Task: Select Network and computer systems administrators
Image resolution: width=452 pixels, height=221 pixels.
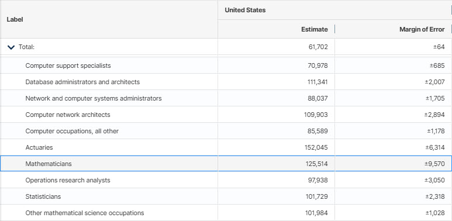Action: 94,99
